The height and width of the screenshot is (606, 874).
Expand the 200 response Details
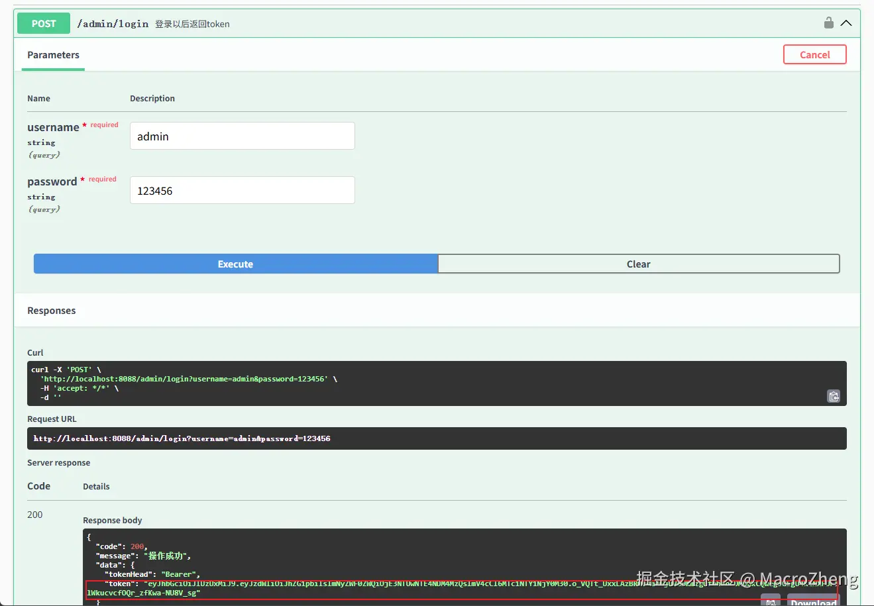96,486
